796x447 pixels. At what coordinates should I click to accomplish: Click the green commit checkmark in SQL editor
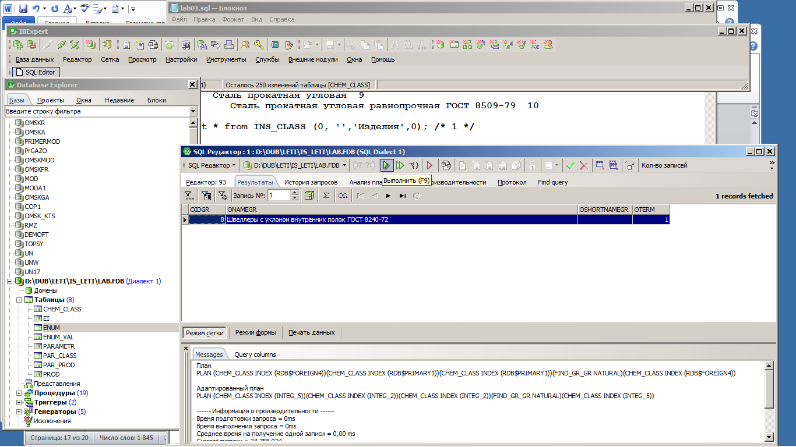[x=570, y=165]
